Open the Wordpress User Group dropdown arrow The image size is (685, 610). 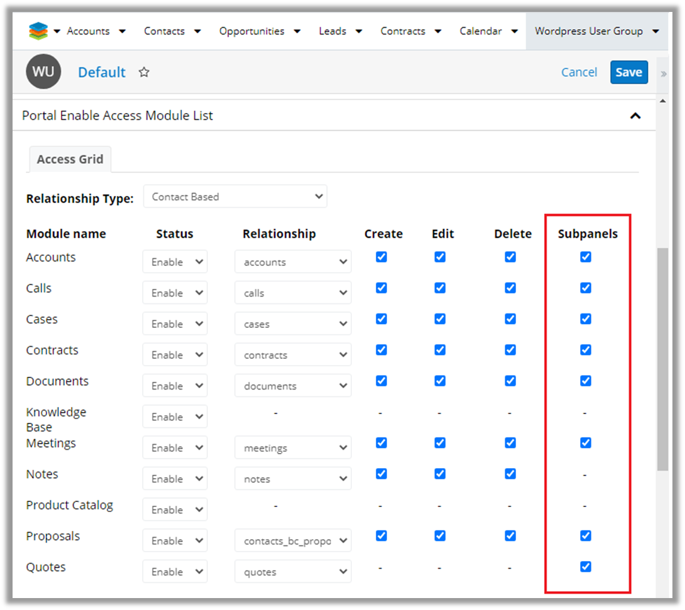655,31
